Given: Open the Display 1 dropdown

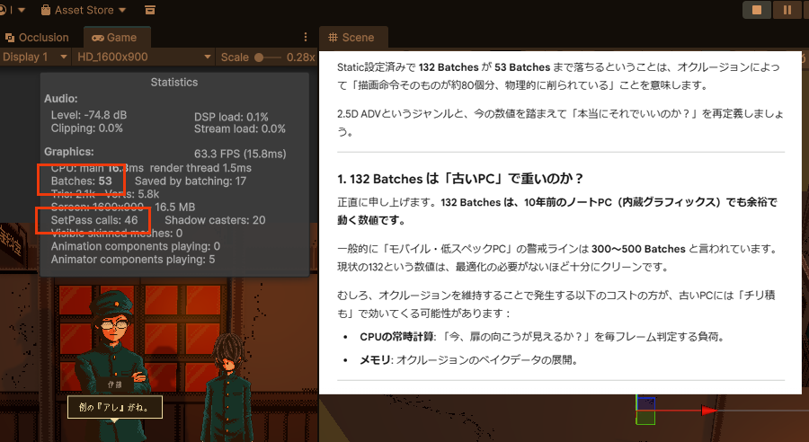Looking at the screenshot, I should tap(35, 57).
